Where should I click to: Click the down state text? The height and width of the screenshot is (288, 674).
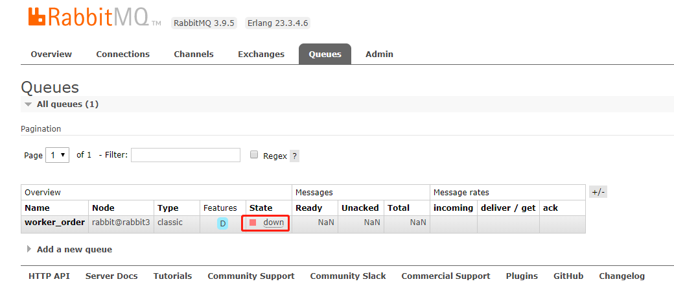(273, 222)
